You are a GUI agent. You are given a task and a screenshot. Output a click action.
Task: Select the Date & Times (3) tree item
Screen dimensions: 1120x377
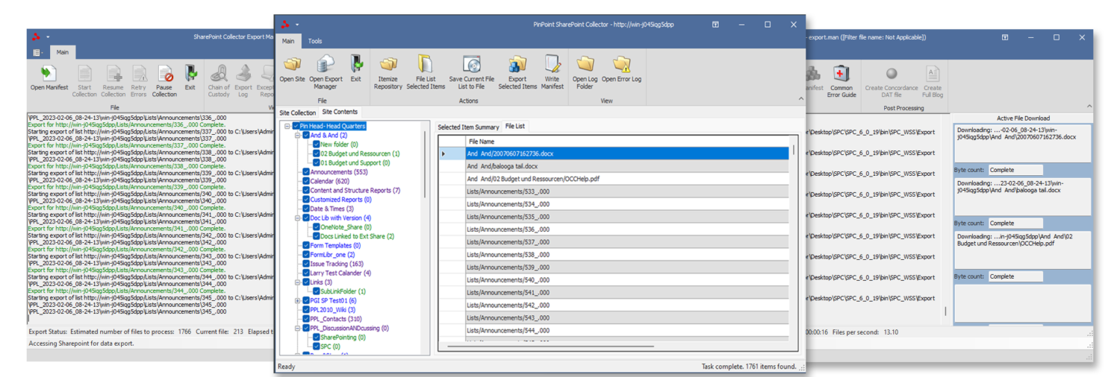(x=332, y=209)
